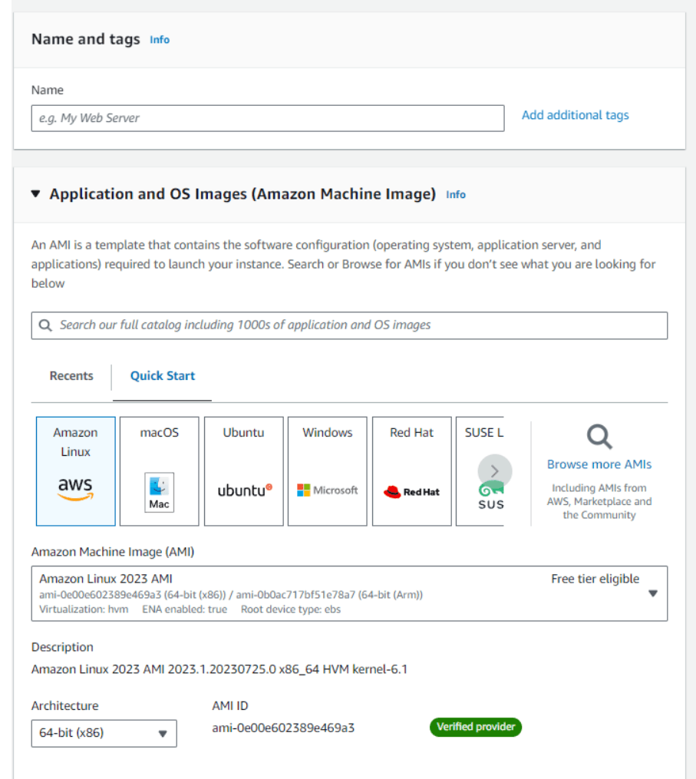Click the search icon in AMI catalog box
The height and width of the screenshot is (779, 696).
45,325
